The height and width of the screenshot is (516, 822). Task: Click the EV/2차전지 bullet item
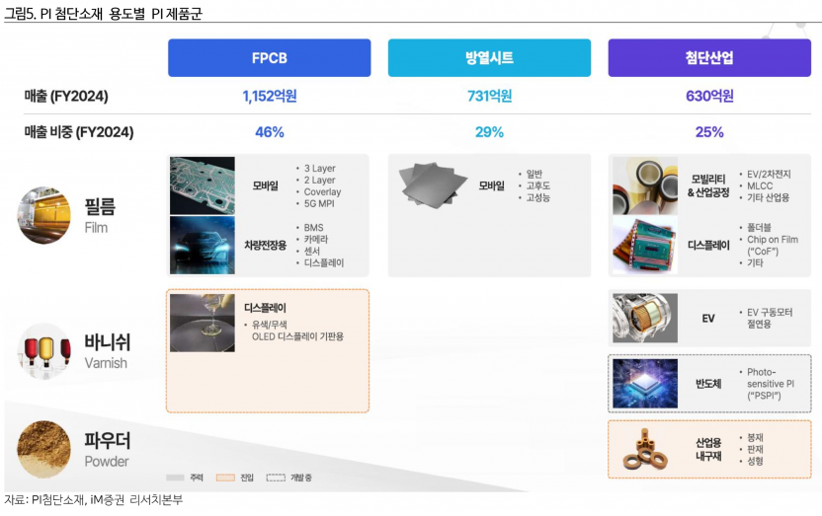point(769,175)
